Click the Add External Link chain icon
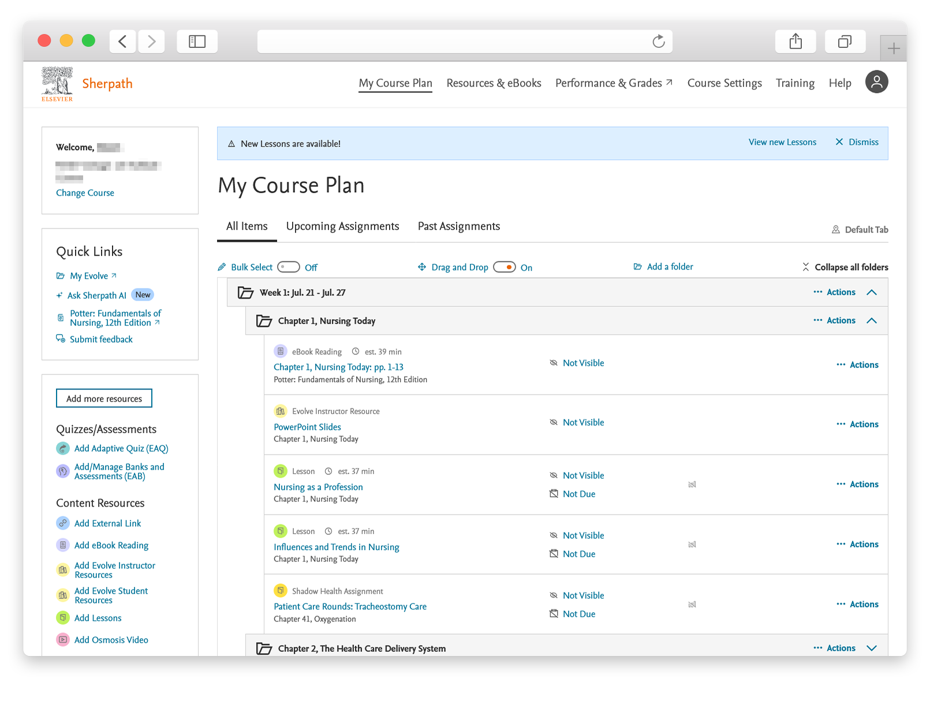The width and height of the screenshot is (930, 701). point(63,523)
